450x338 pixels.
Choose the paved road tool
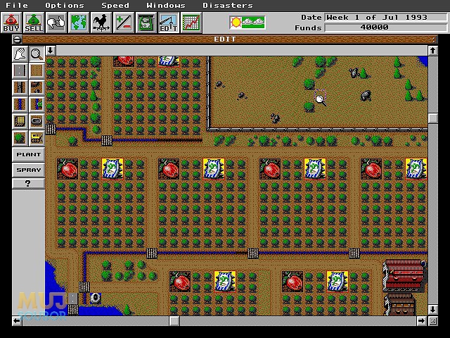pyautogui.click(x=20, y=70)
